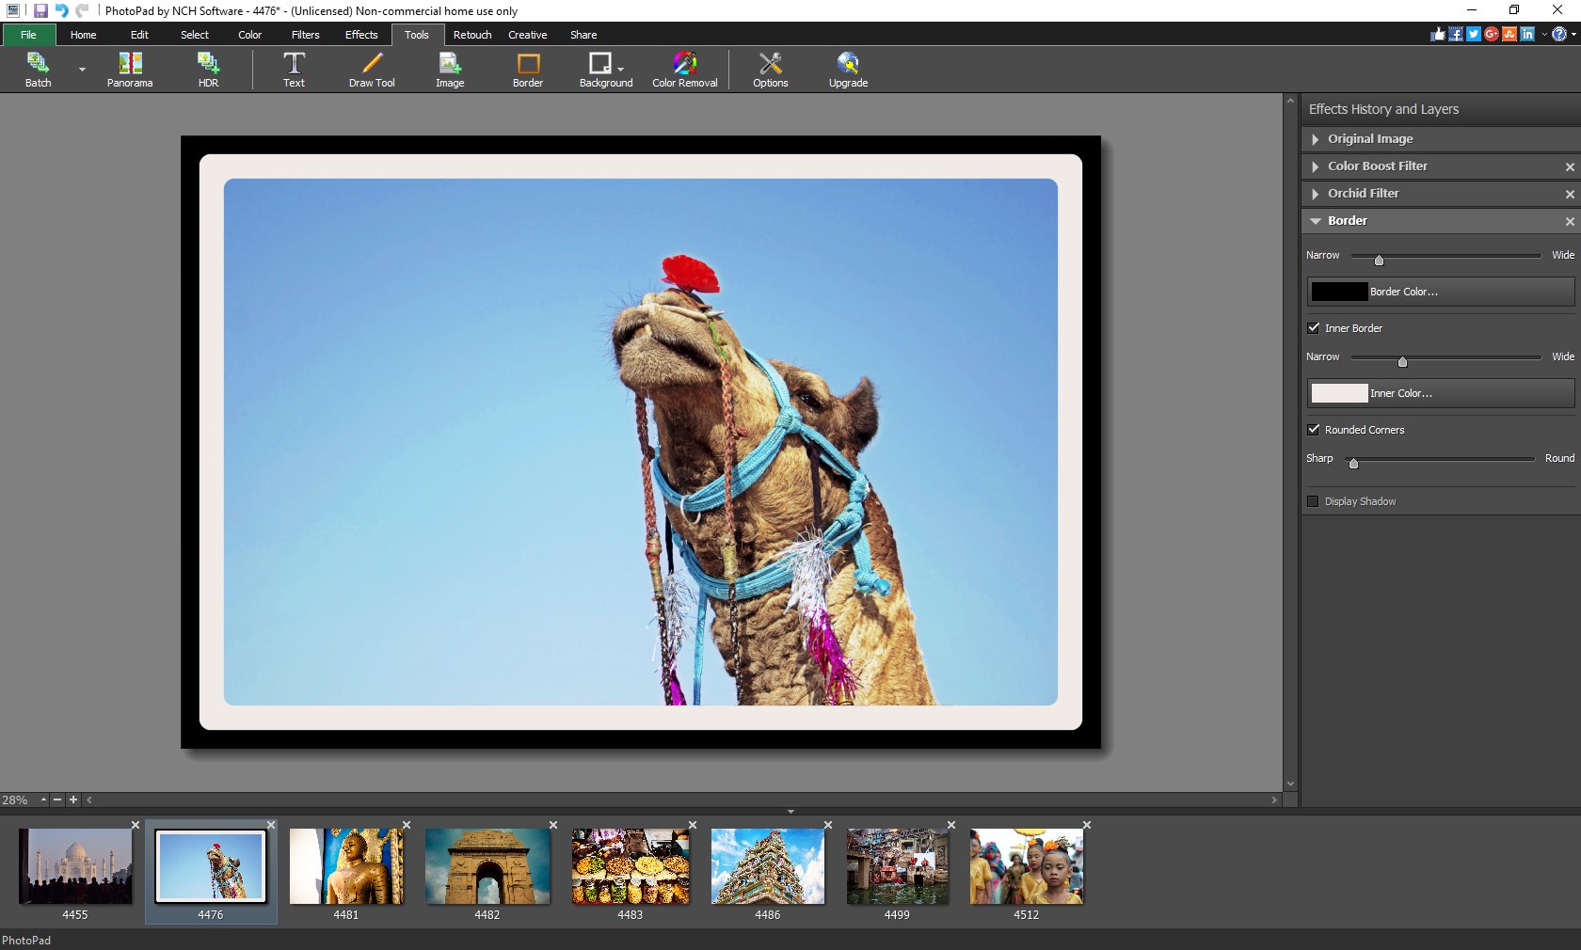Open the Creative menu
1581x950 pixels.
tap(527, 35)
